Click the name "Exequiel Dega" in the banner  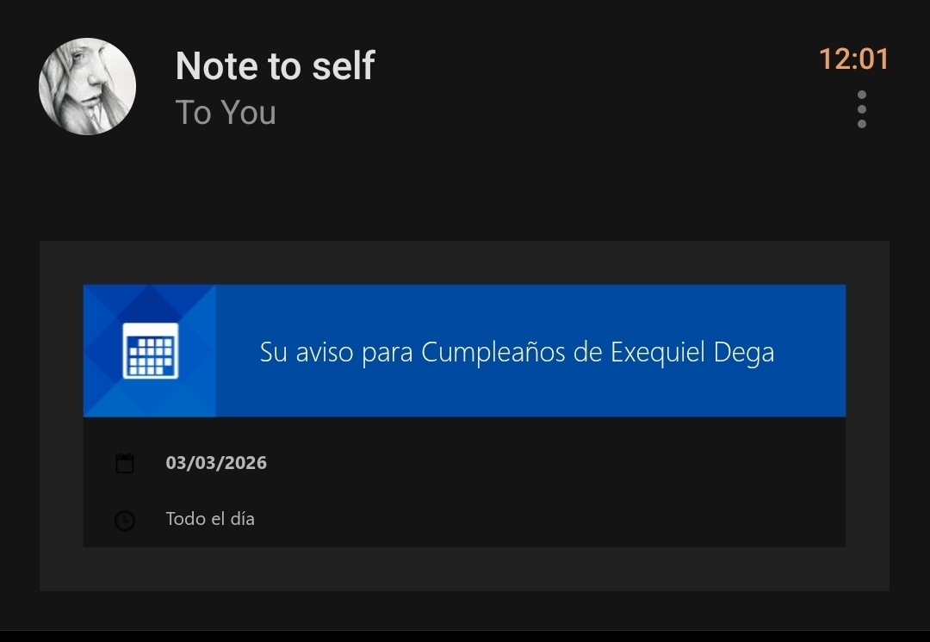(x=692, y=352)
